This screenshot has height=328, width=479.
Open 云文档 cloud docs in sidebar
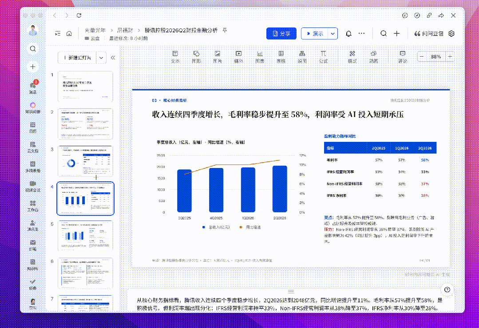[x=33, y=147]
